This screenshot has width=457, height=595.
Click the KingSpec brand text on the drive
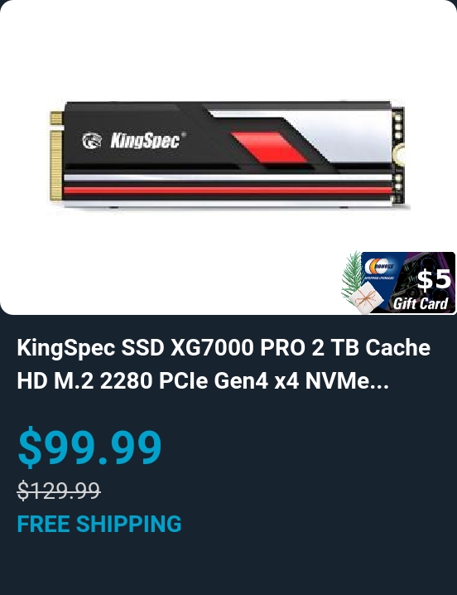tap(146, 140)
